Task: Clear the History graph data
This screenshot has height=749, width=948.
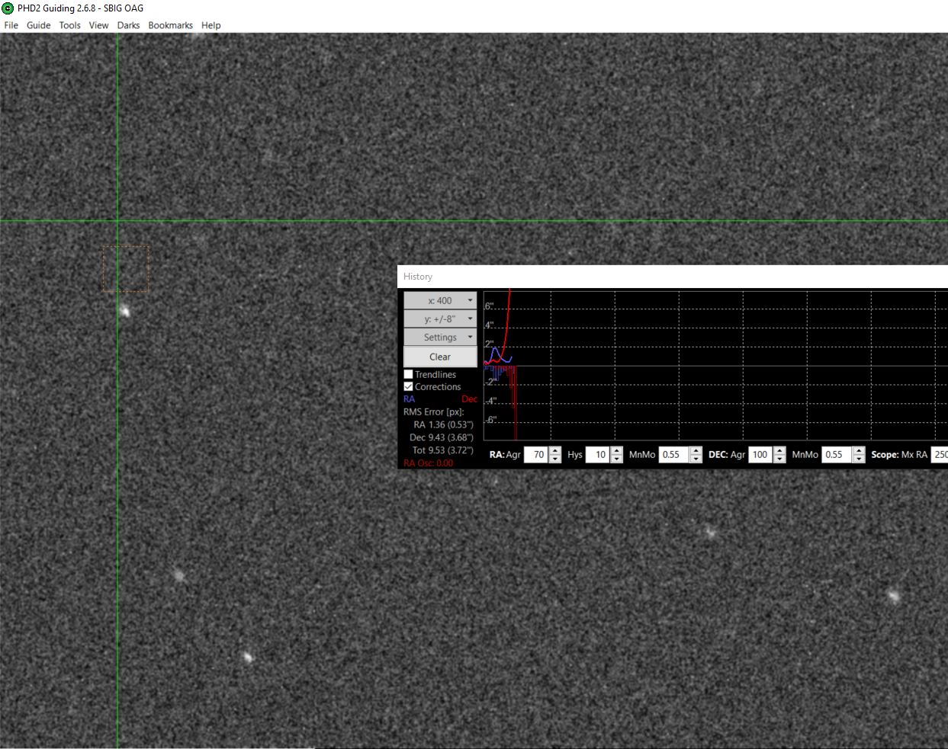Action: point(440,357)
